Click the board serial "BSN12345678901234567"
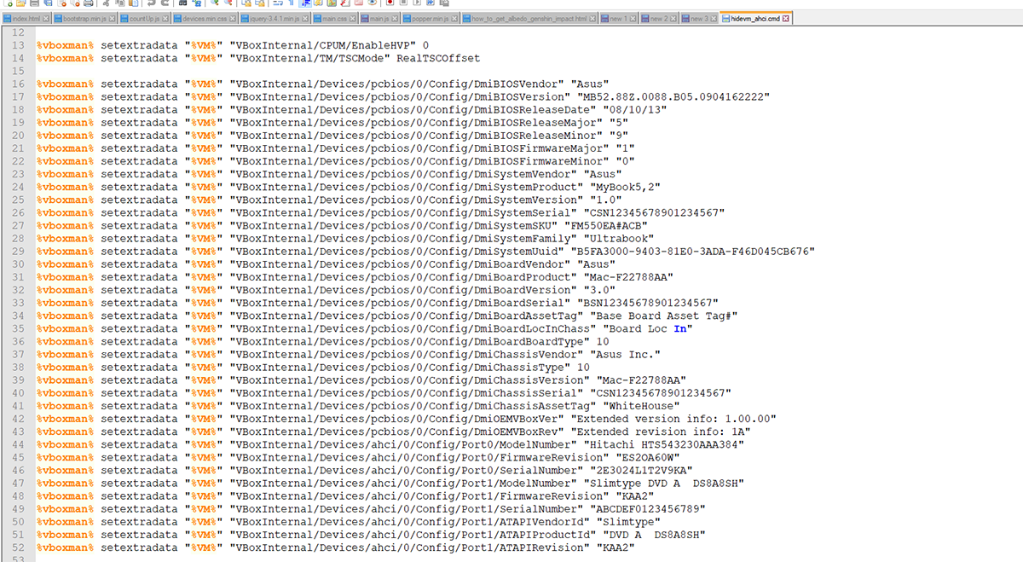Viewport: 1023px width, 562px height. point(651,303)
